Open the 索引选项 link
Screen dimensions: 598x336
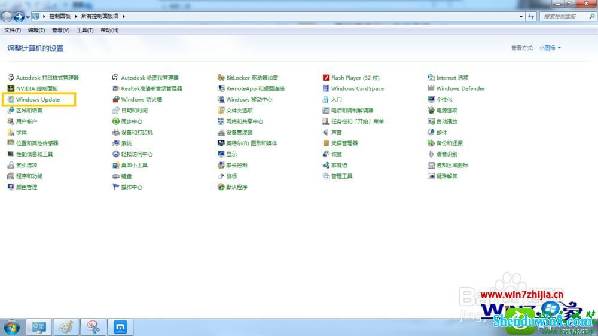(27, 165)
